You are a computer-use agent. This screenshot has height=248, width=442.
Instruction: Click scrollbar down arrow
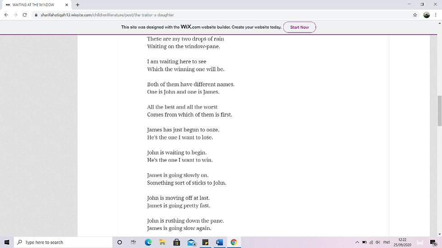[x=439, y=234]
